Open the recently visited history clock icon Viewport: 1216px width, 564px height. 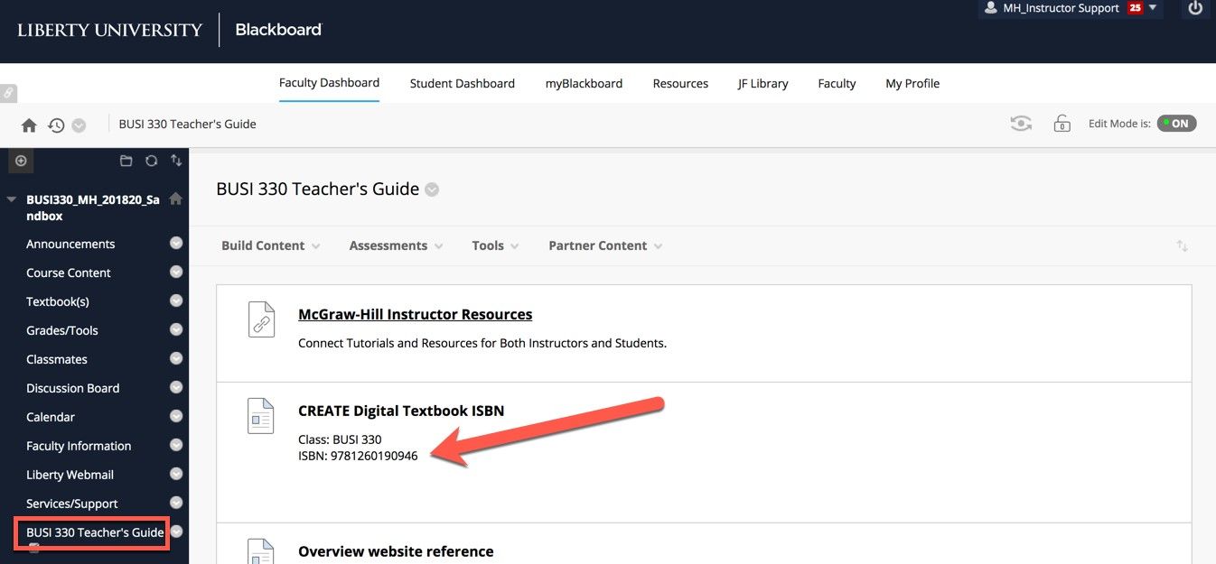pos(56,125)
